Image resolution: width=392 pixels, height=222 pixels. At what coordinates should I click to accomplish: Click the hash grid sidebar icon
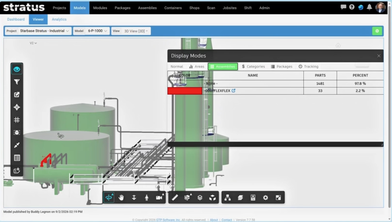[x=17, y=120]
